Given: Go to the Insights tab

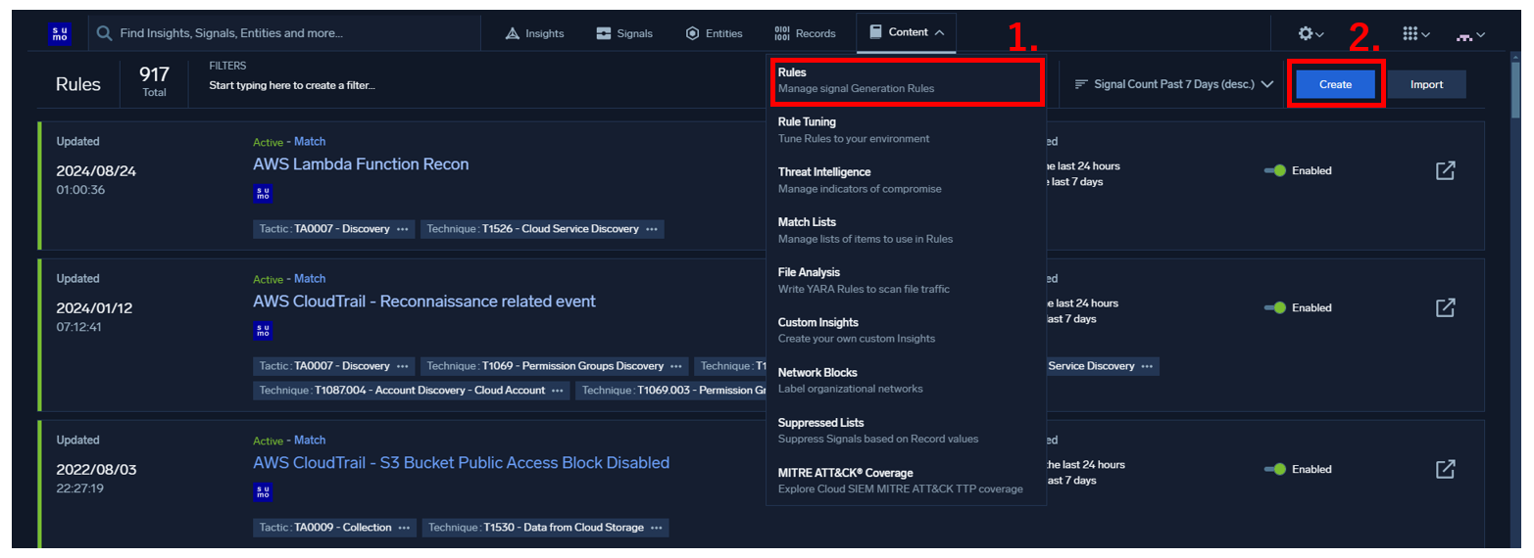Looking at the screenshot, I should coord(535,33).
